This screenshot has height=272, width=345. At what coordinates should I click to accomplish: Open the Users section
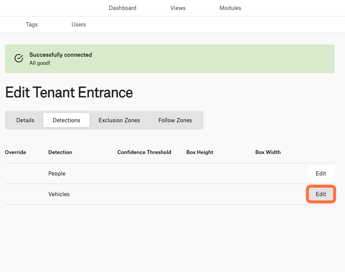click(79, 25)
